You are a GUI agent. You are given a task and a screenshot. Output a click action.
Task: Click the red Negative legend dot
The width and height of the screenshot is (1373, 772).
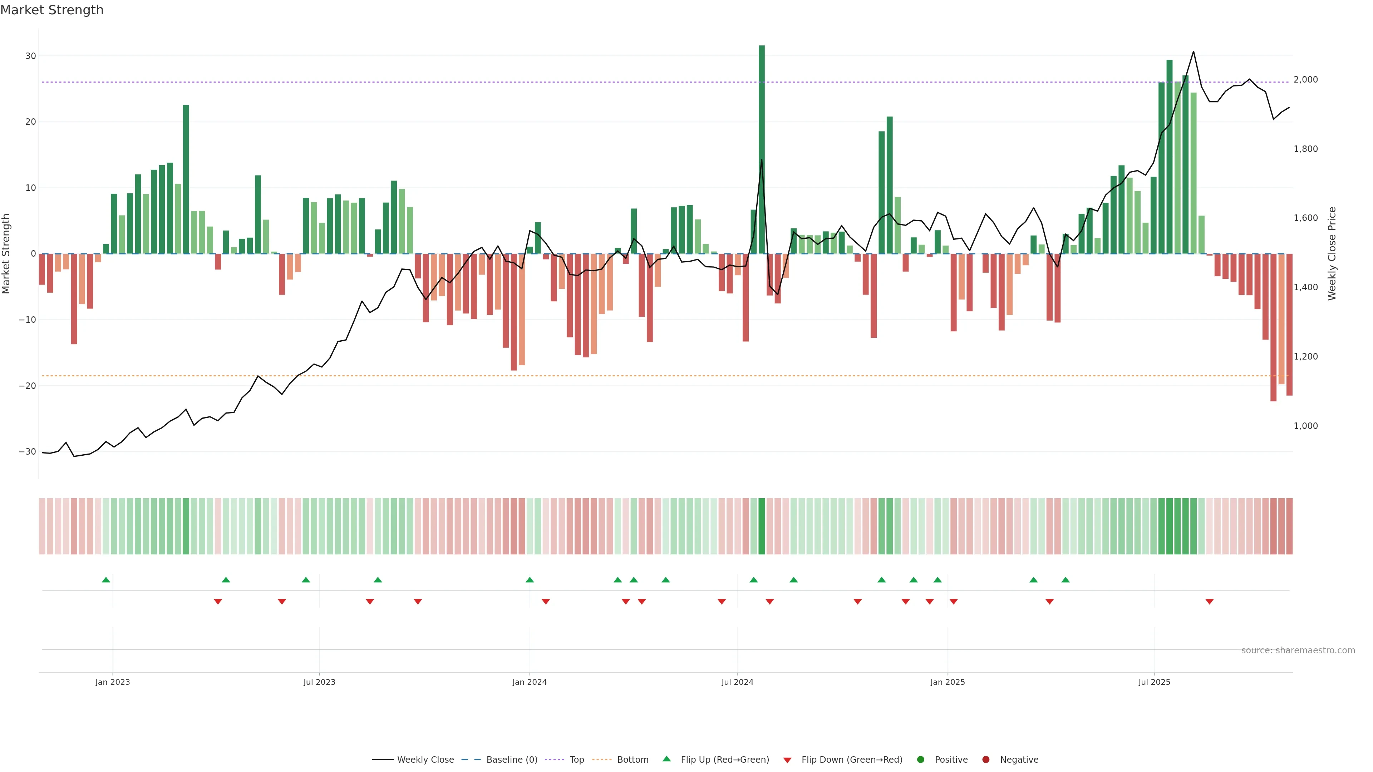(985, 760)
